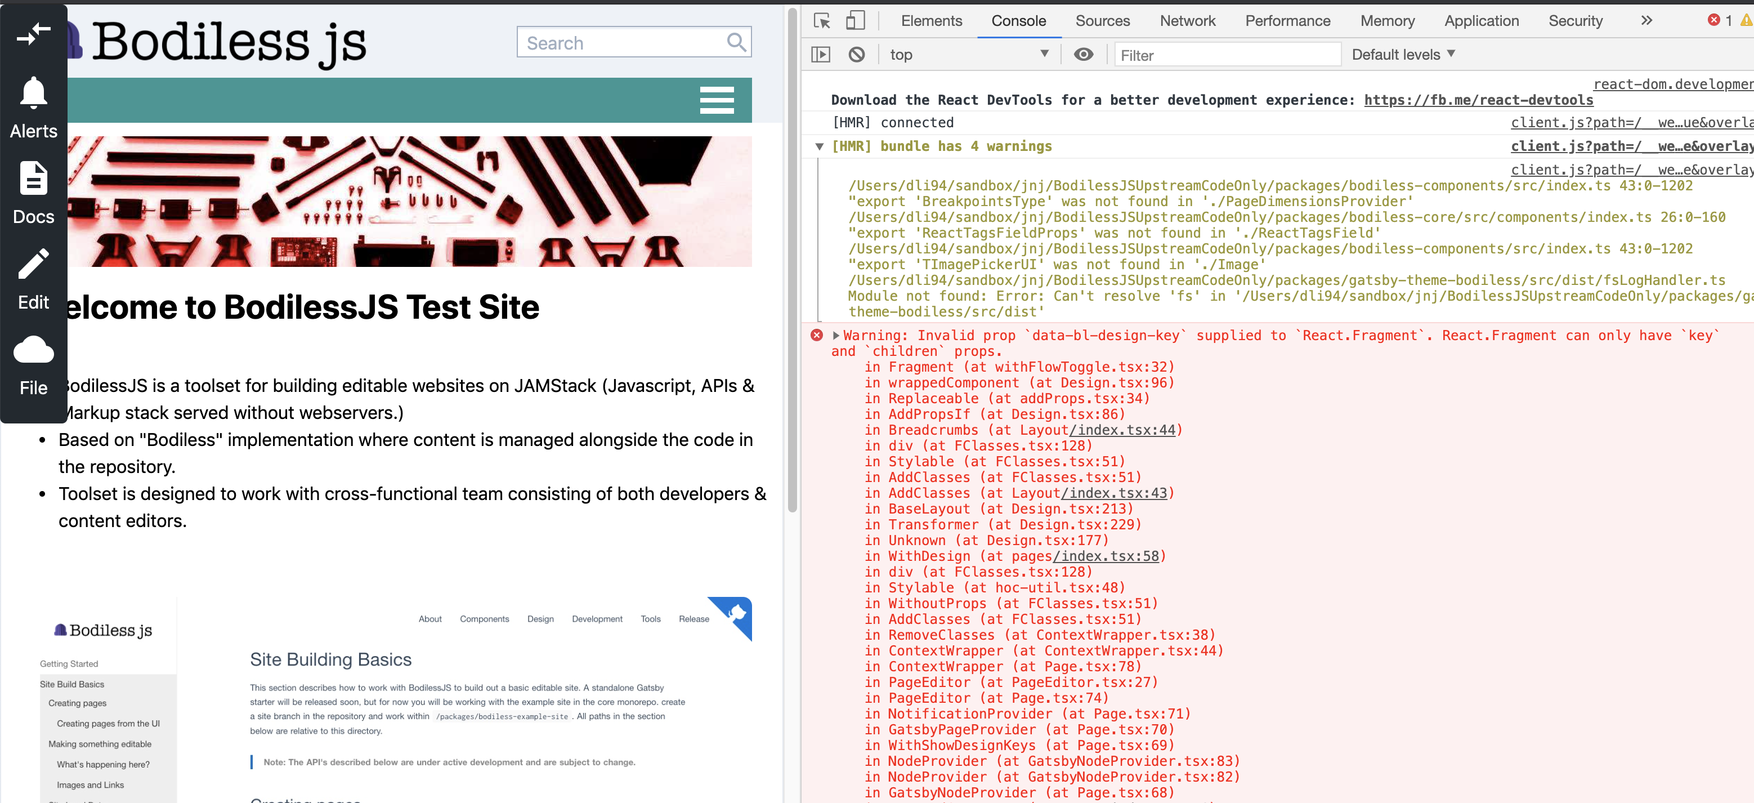Toggle the device emulation toolbar

[856, 20]
